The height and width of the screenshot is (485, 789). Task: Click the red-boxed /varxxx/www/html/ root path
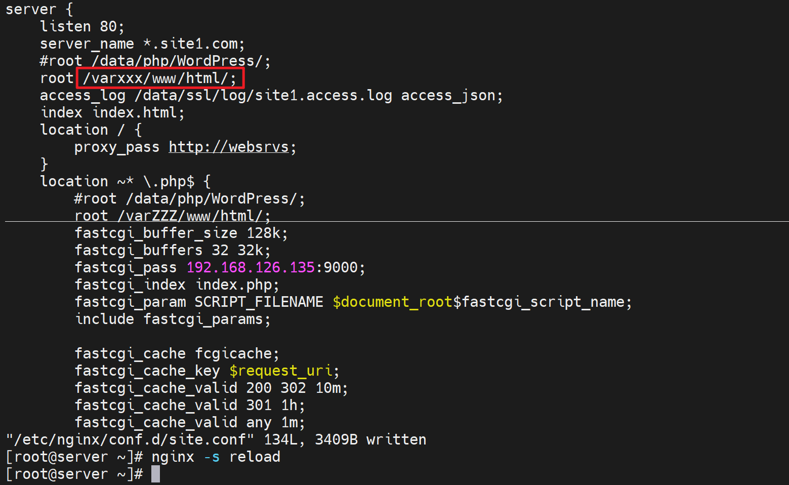click(160, 78)
